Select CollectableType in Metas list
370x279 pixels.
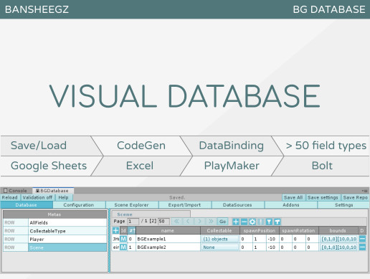click(67, 231)
